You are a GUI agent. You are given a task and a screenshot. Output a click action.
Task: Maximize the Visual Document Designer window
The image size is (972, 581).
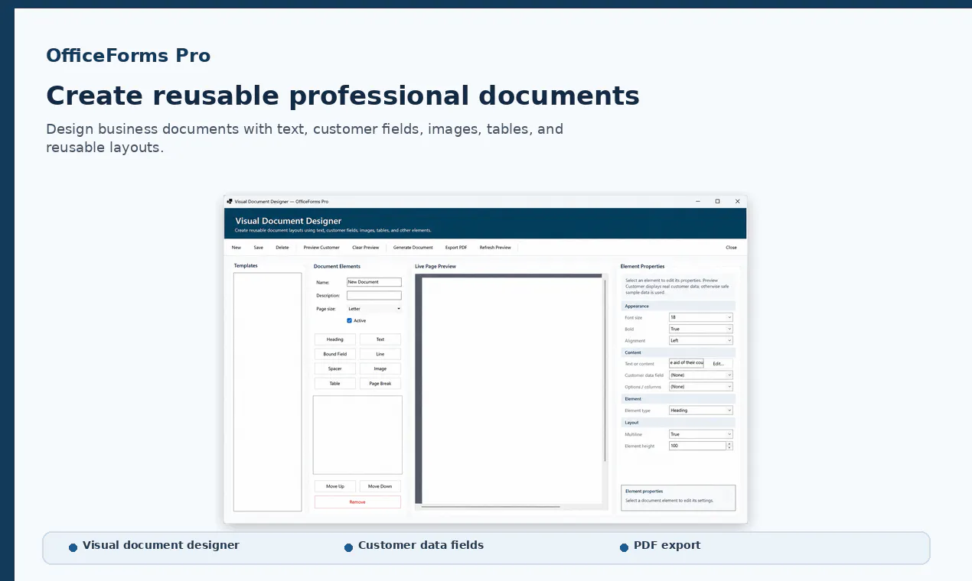718,201
